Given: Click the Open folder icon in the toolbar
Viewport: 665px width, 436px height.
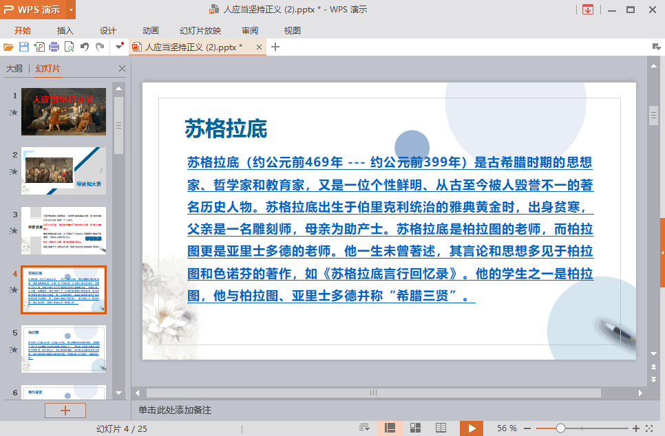Looking at the screenshot, I should (8, 47).
